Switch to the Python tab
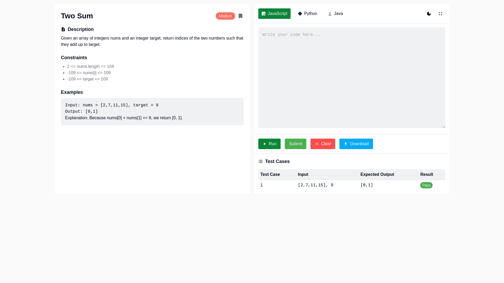The height and width of the screenshot is (283, 504). (x=307, y=14)
